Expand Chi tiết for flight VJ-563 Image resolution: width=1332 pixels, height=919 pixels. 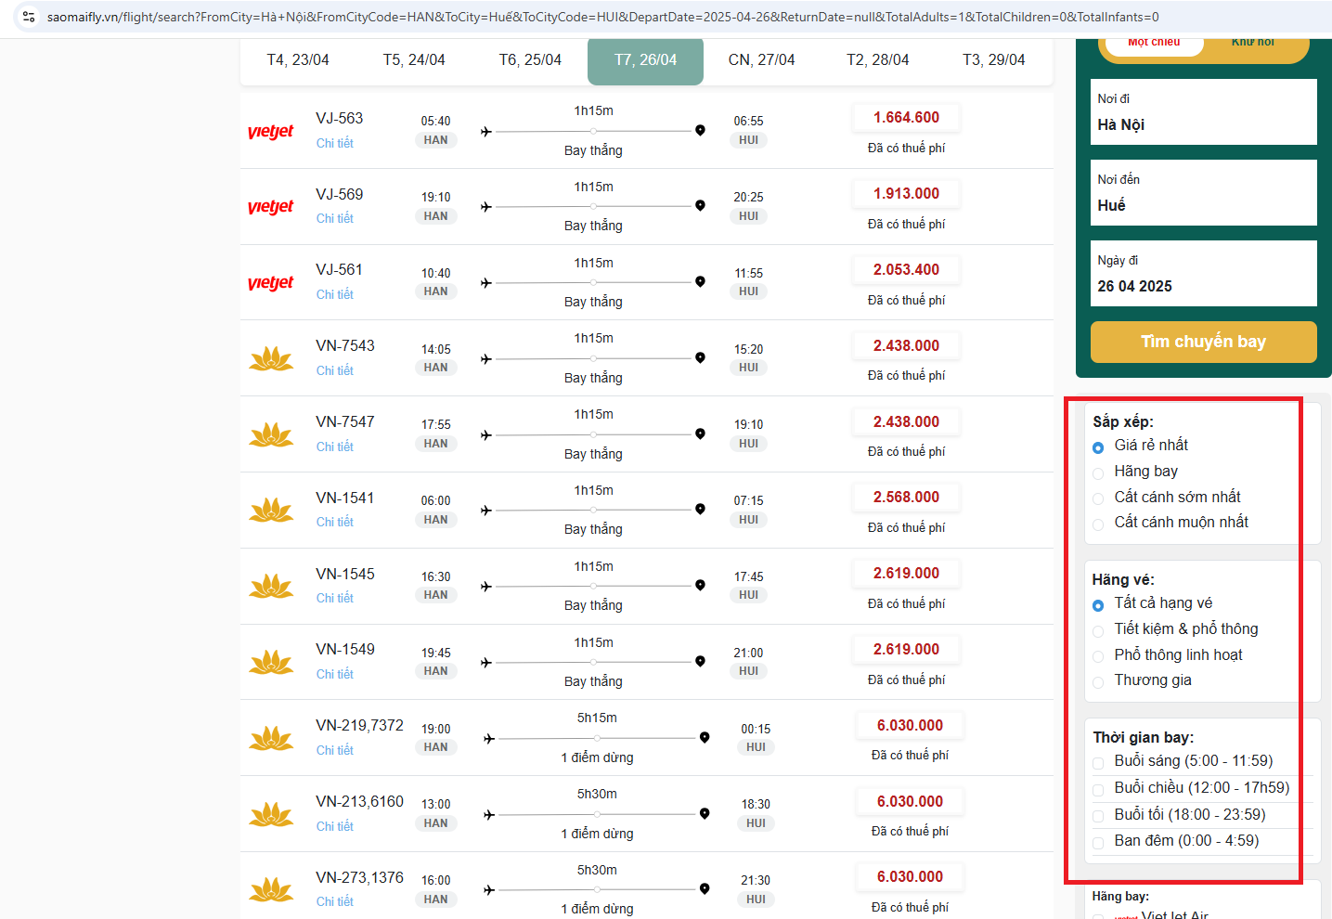point(334,143)
